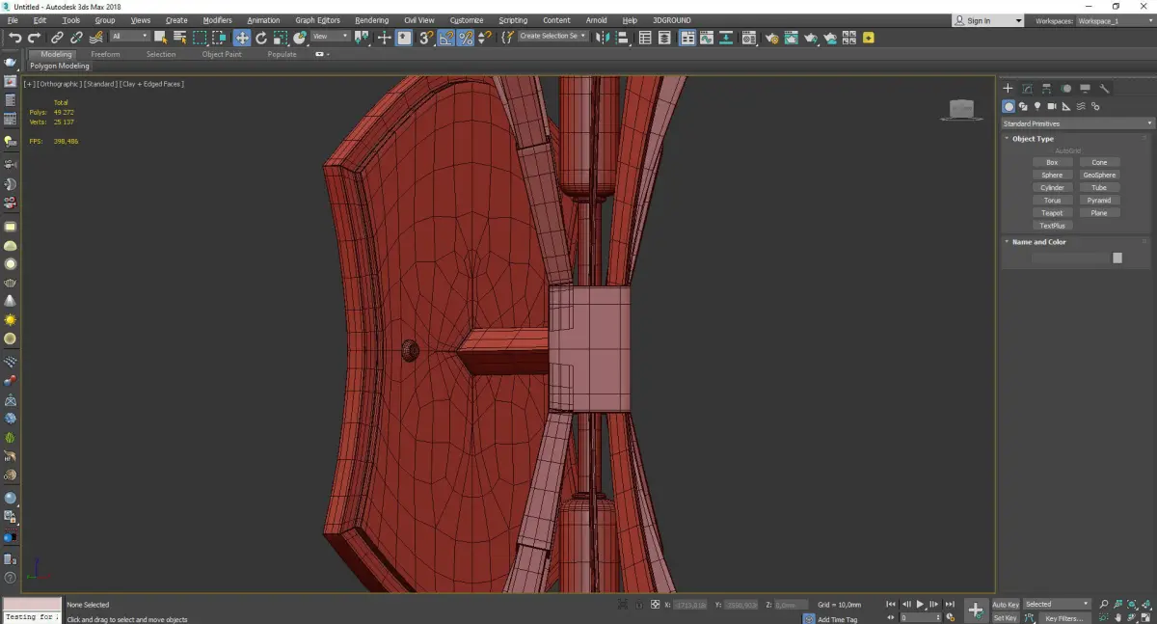Switch to Lights creation category

click(x=1037, y=106)
